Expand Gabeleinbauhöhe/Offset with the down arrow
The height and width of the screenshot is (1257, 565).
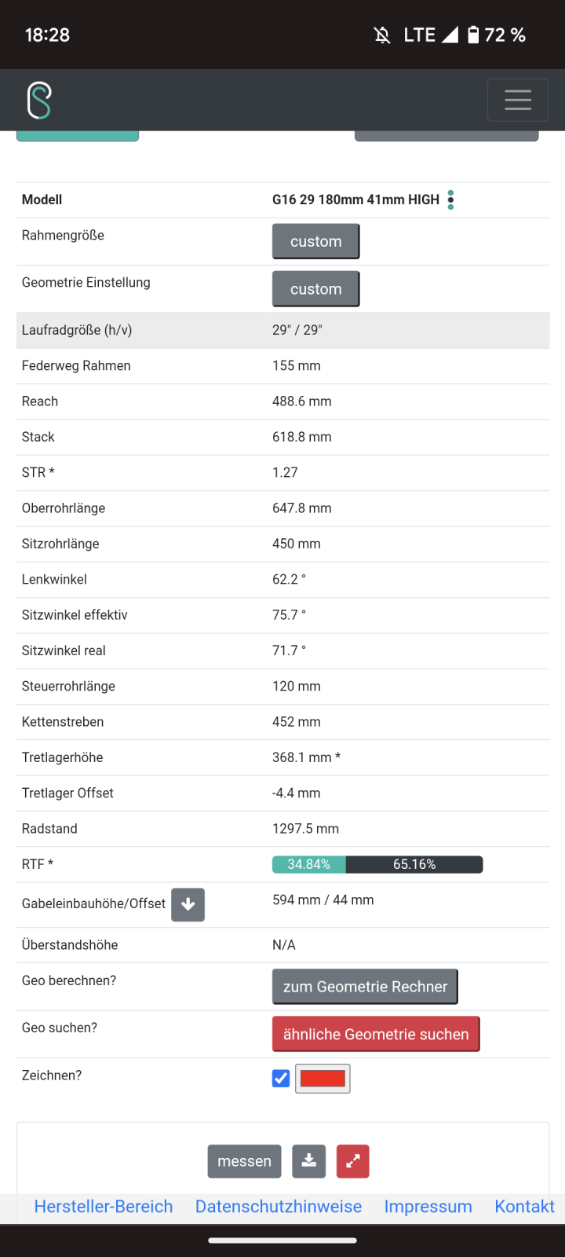[188, 904]
